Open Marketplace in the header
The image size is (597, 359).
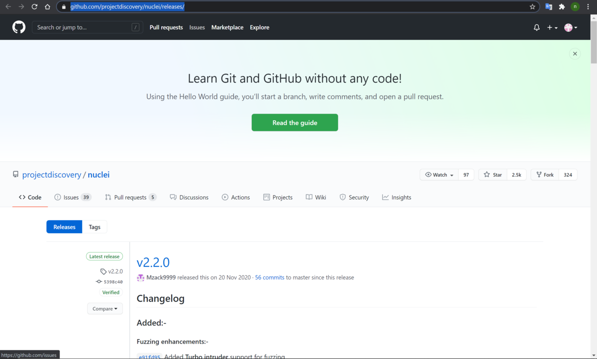[x=227, y=27]
